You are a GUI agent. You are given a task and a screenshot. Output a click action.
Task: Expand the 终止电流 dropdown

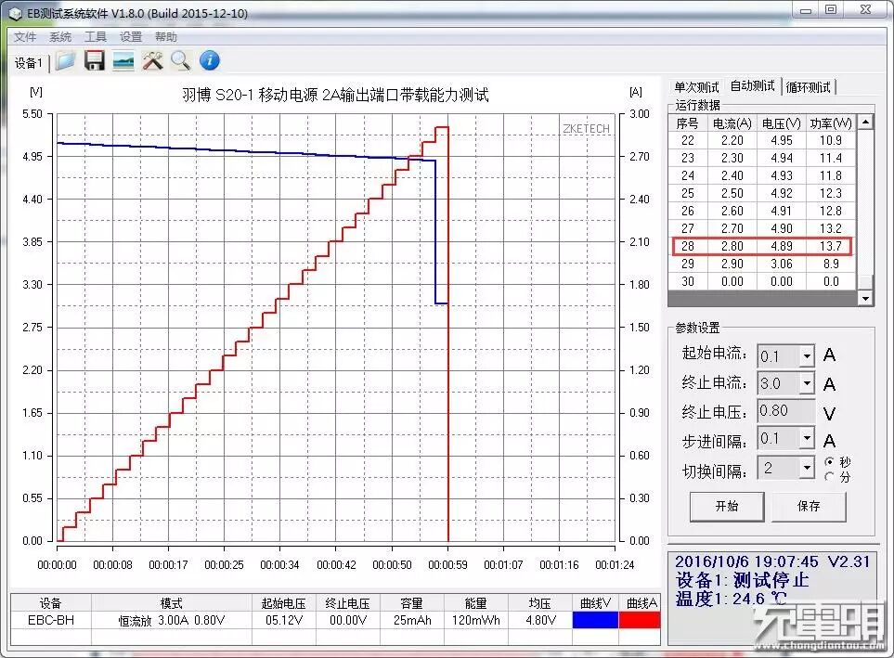tap(807, 383)
